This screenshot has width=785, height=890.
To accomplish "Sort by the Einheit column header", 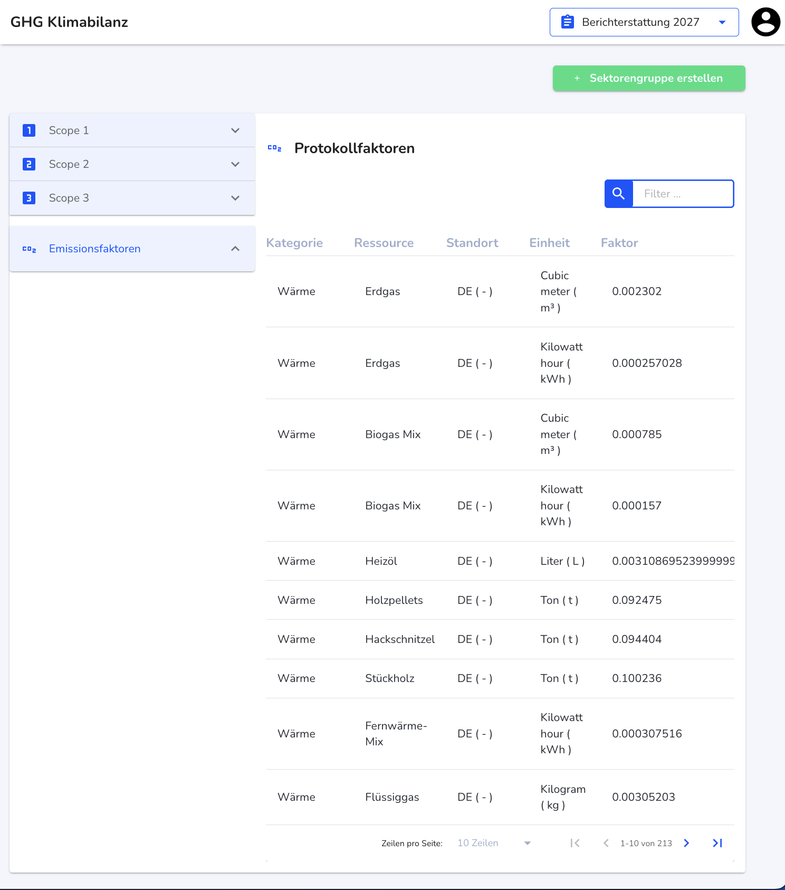I will coord(550,243).
